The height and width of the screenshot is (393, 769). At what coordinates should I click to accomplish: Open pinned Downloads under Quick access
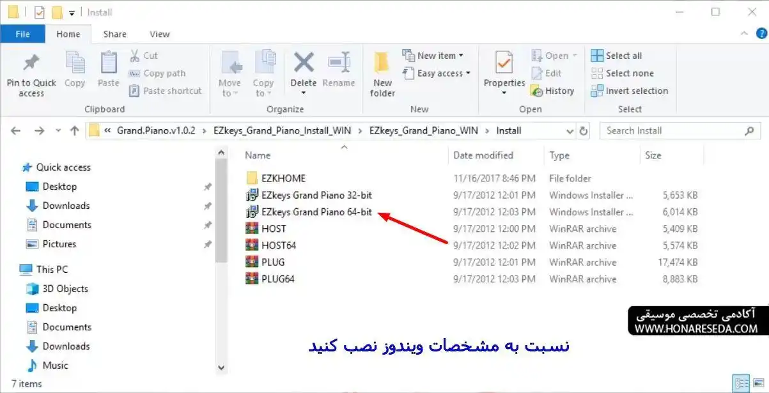click(66, 206)
